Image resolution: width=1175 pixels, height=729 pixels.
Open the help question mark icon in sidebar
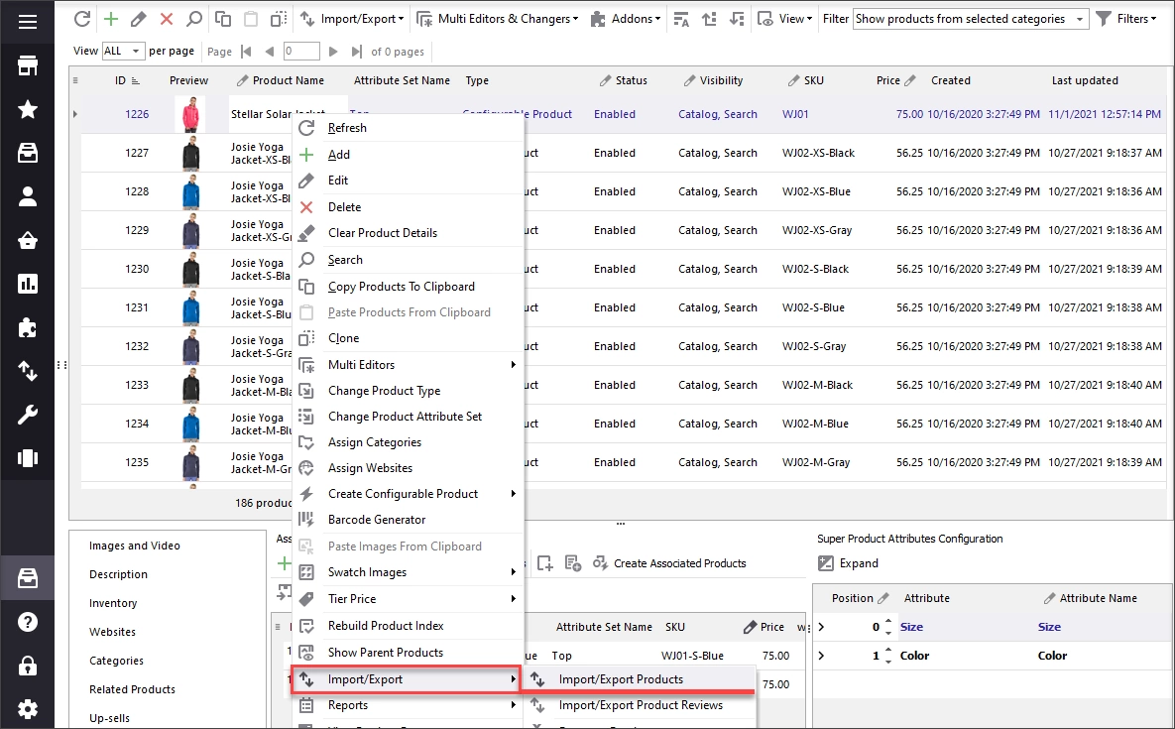tap(28, 622)
